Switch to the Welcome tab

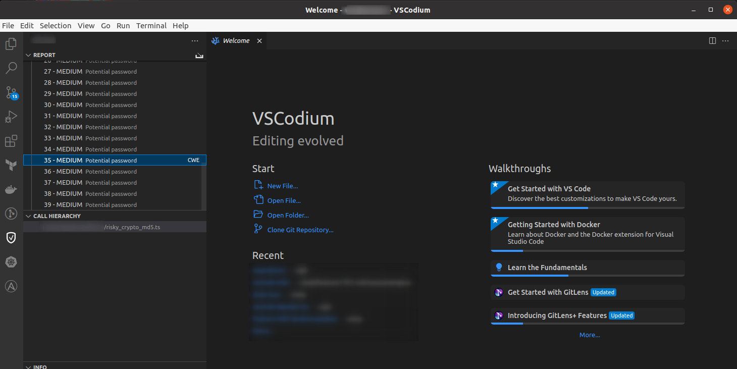coord(237,40)
